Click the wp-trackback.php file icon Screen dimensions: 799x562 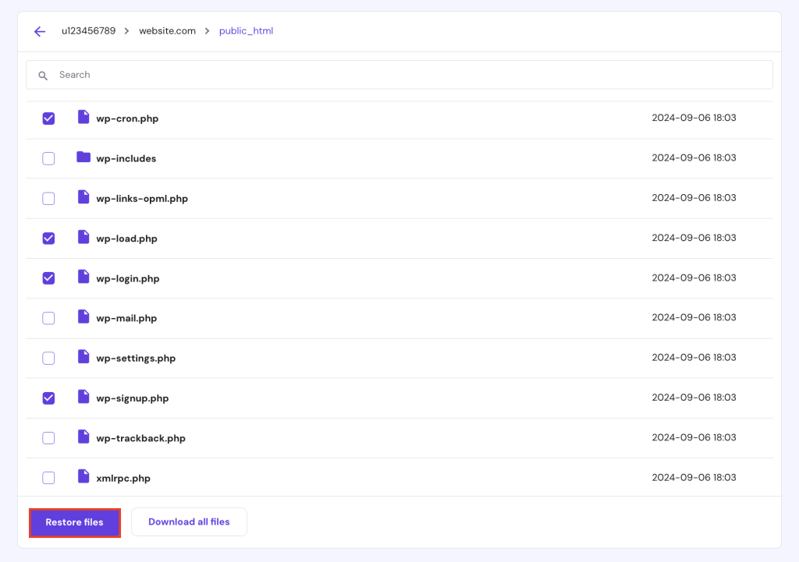point(83,437)
